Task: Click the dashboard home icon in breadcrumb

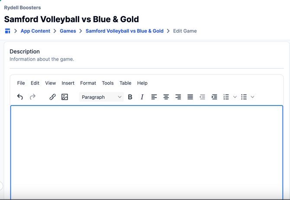Action: tap(8, 31)
